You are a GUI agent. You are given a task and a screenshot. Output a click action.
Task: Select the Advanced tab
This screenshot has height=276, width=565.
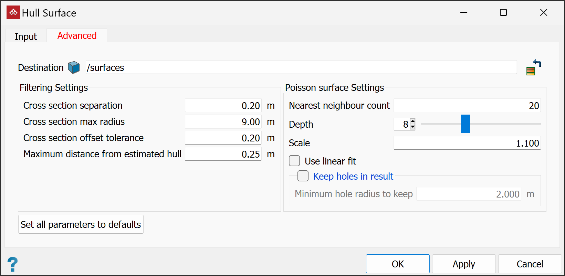(77, 36)
